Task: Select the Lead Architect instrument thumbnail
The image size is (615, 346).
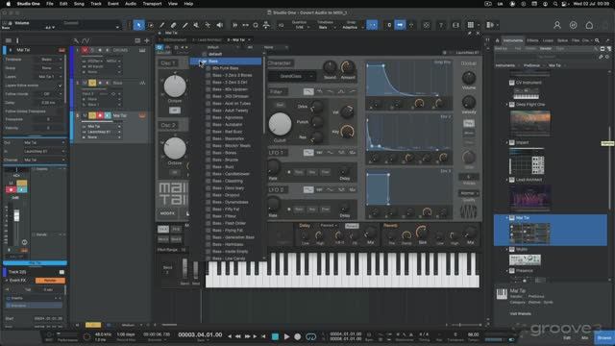Action: [x=529, y=197]
